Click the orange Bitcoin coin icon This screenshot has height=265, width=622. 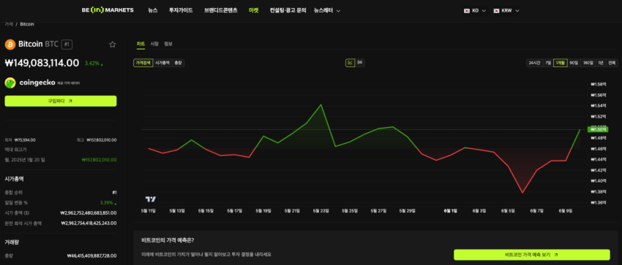coord(10,45)
